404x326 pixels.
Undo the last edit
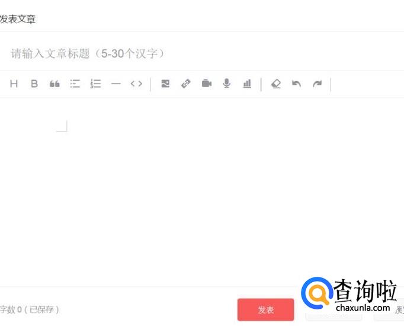pos(296,84)
